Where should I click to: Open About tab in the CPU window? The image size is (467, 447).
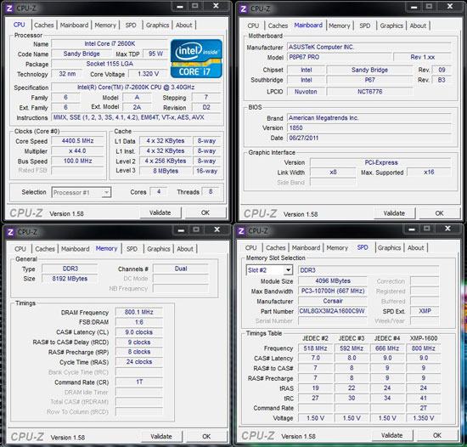point(183,25)
